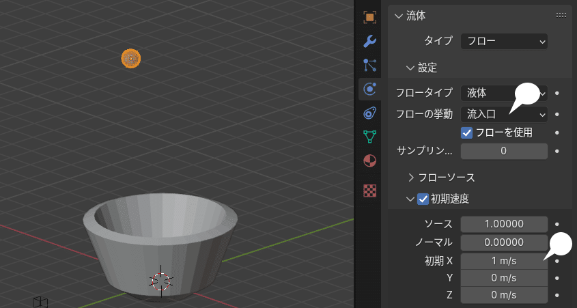
Task: Select the Physics properties tab
Action: pyautogui.click(x=369, y=89)
